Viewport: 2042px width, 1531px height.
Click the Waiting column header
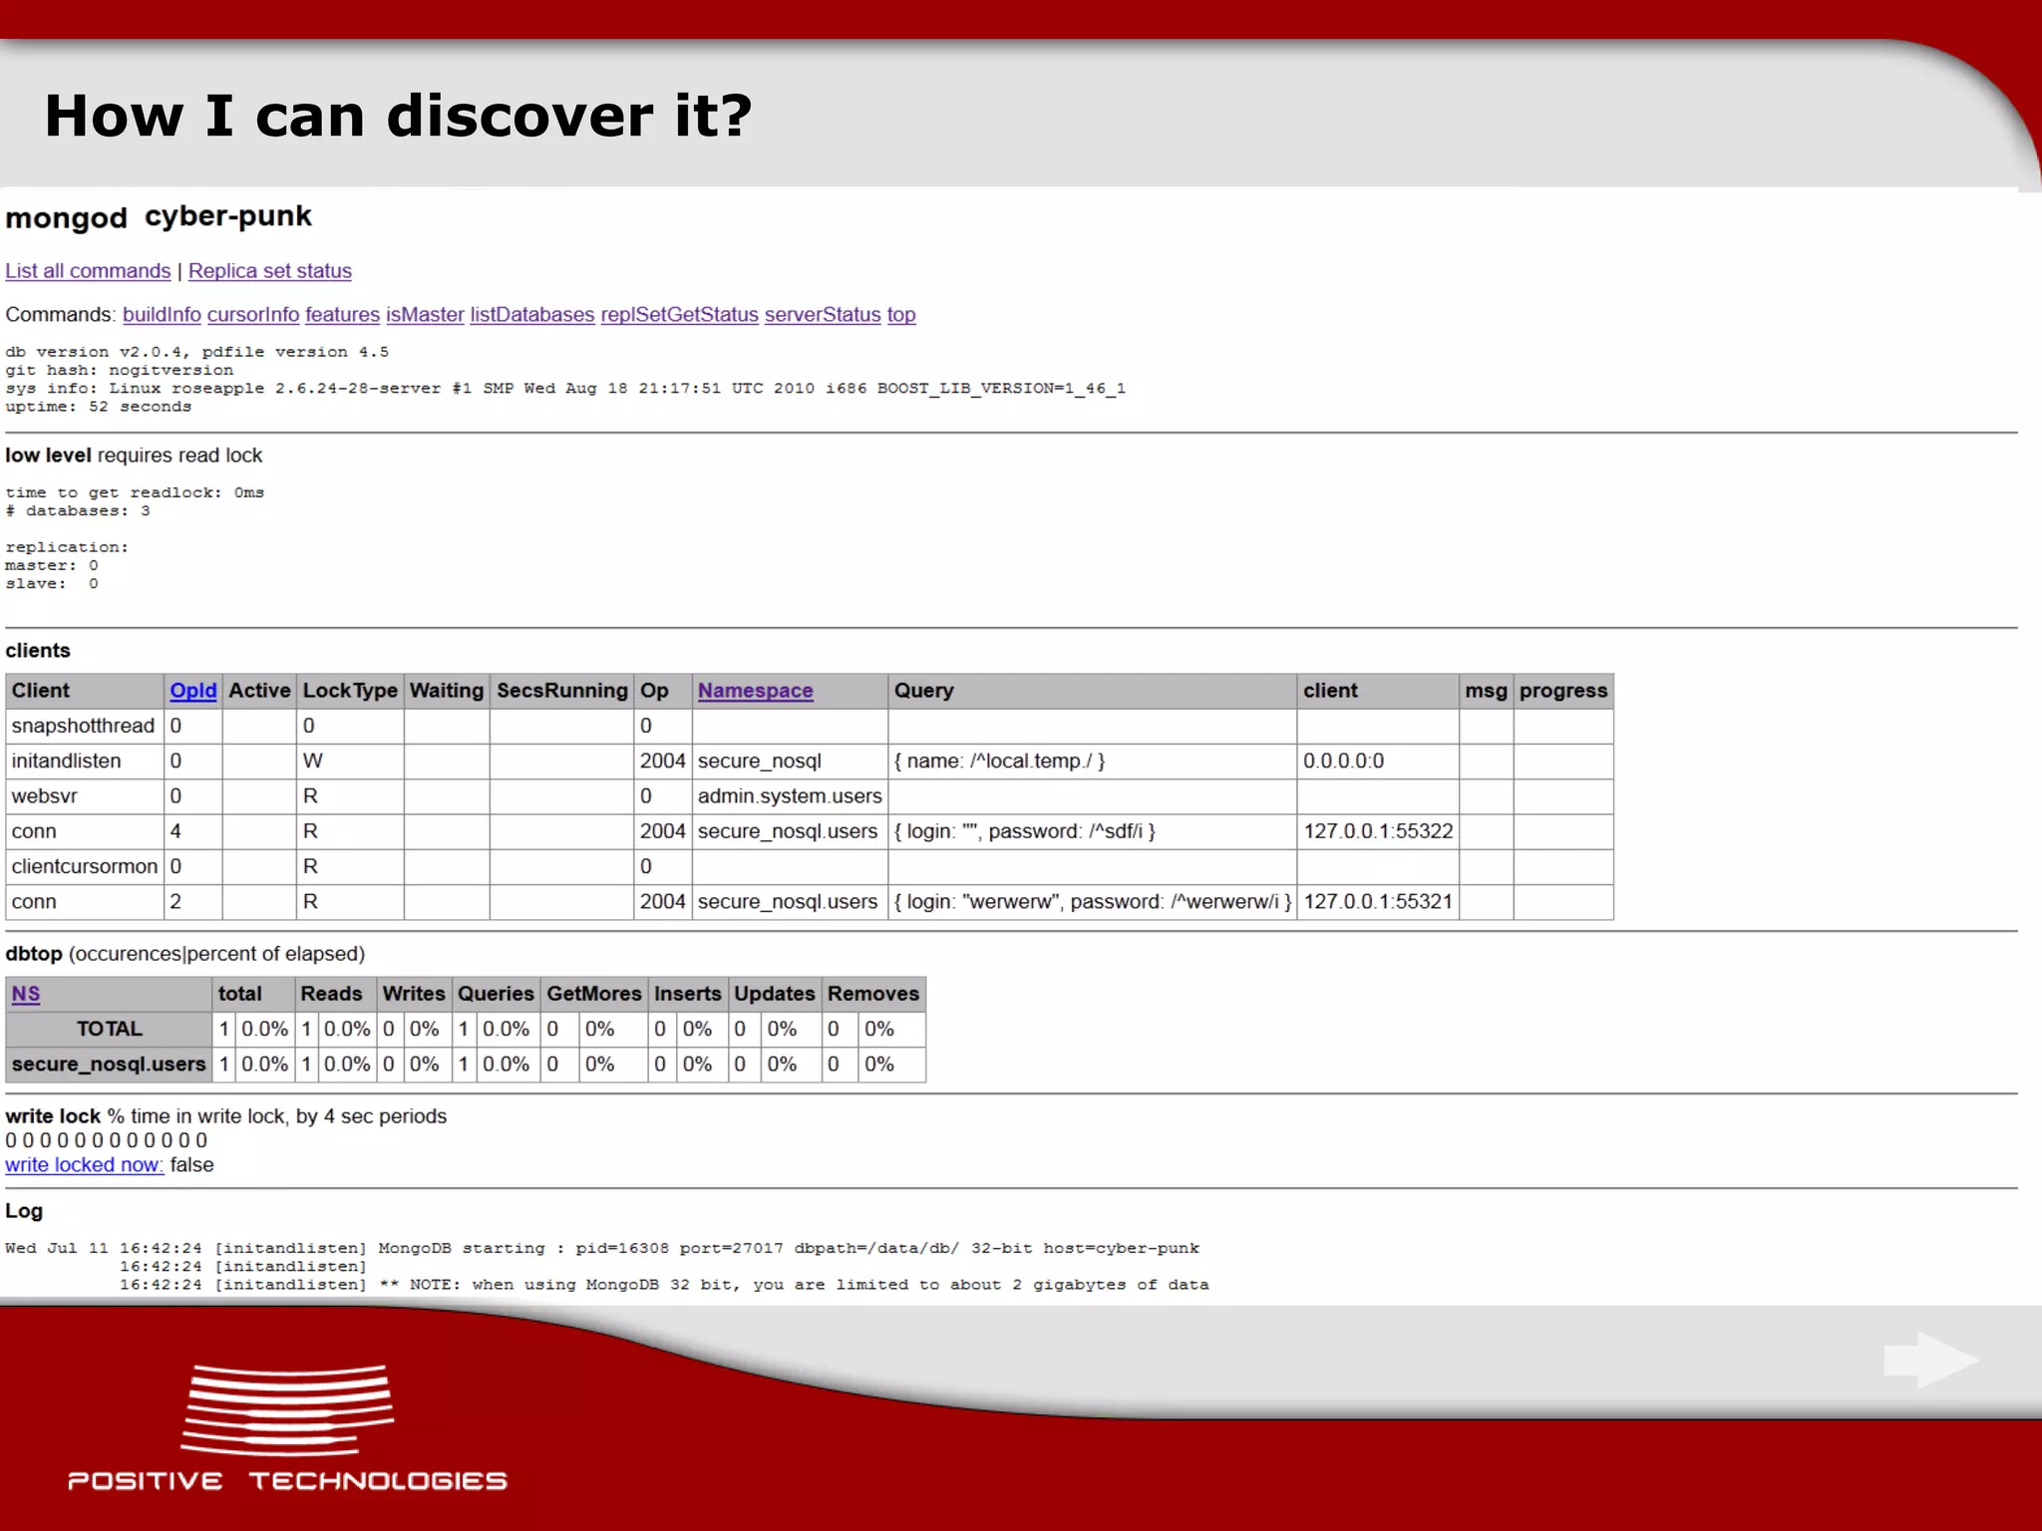pos(447,691)
